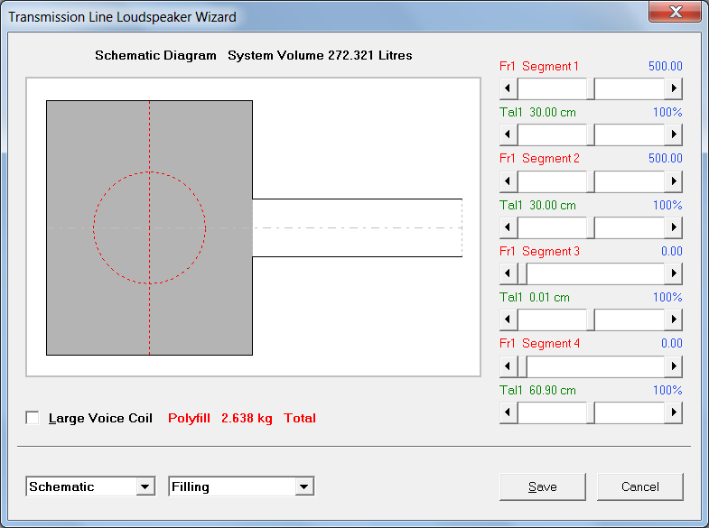The height and width of the screenshot is (528, 709).
Task: Click left arrow of Tal1 30.00 cm slider under Segment 1
Action: 508,134
